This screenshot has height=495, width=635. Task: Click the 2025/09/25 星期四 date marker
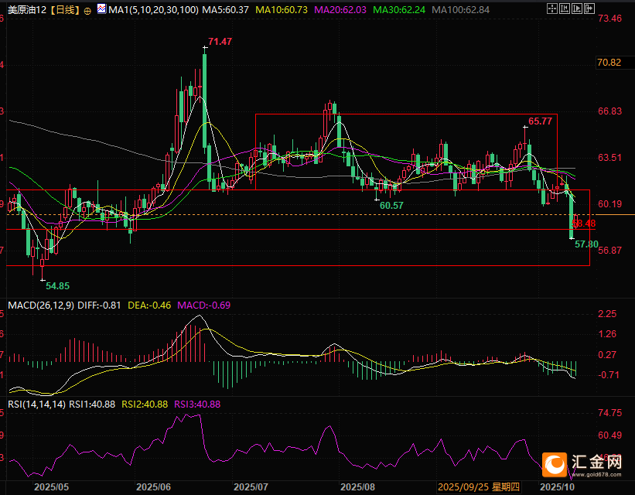coord(478,487)
